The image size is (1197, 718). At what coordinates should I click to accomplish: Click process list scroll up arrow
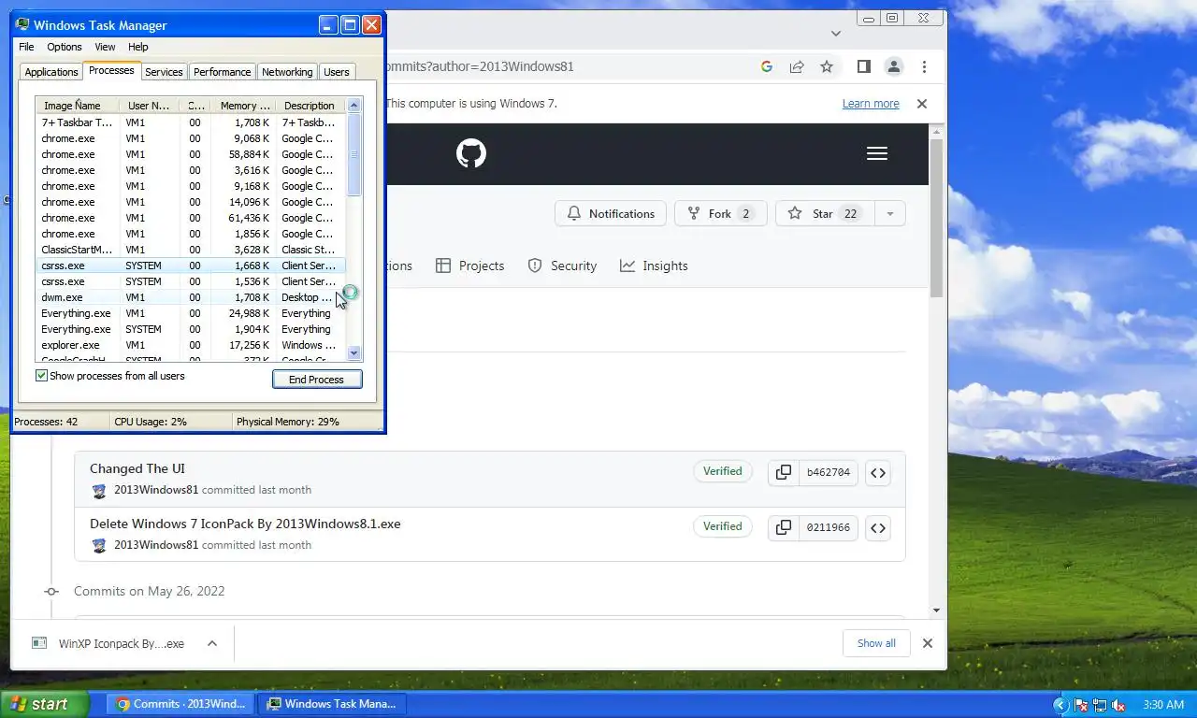(354, 106)
